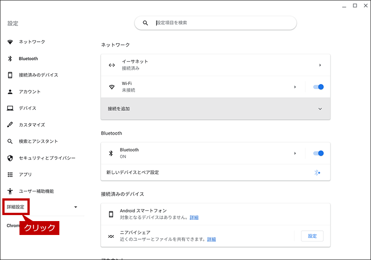Click the laptop device icon in sidebar

click(x=10, y=108)
